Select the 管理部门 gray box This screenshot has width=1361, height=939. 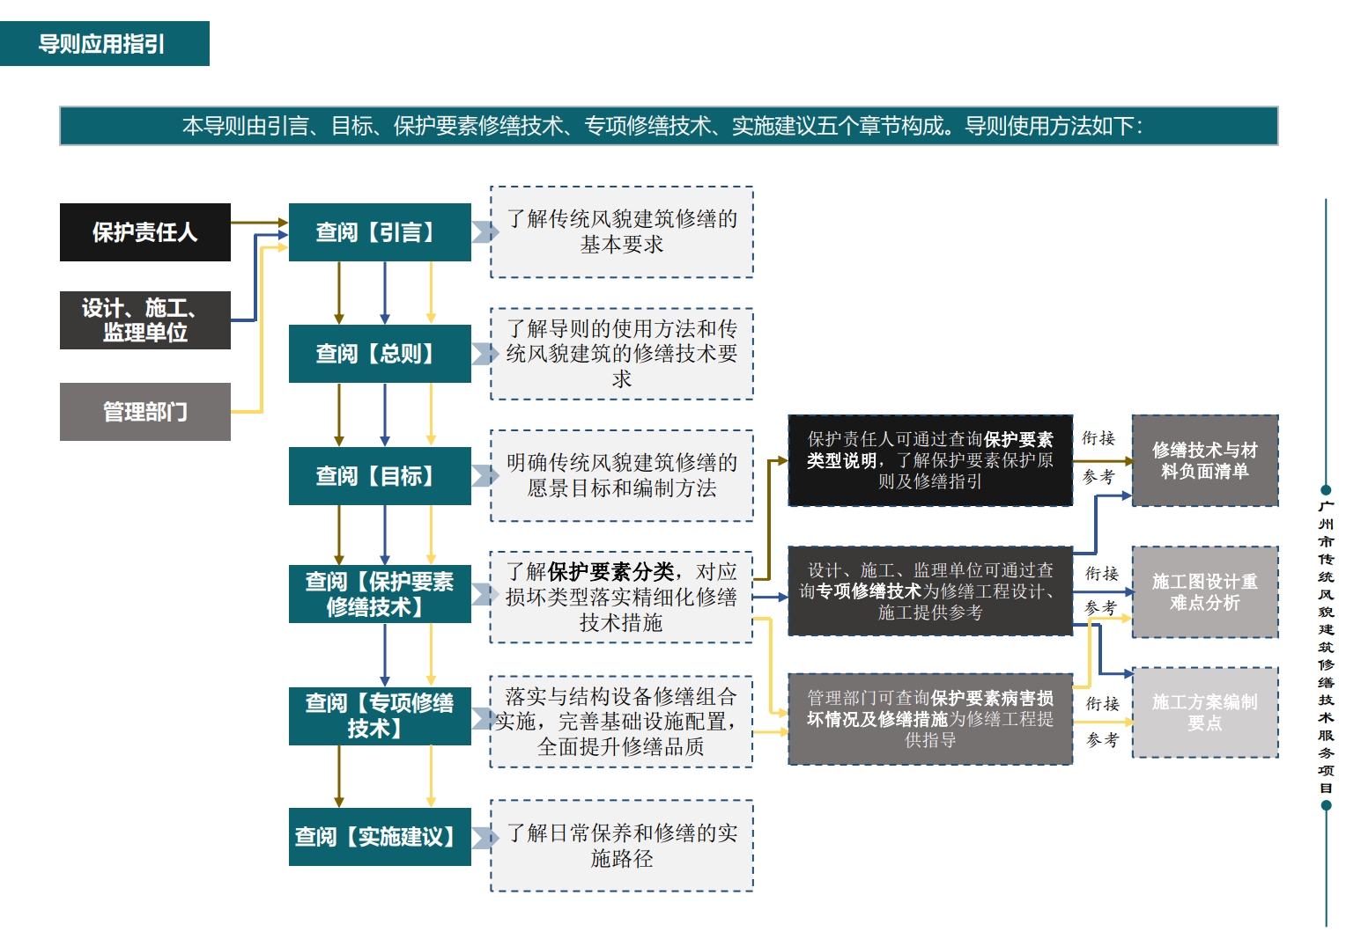coord(145,412)
